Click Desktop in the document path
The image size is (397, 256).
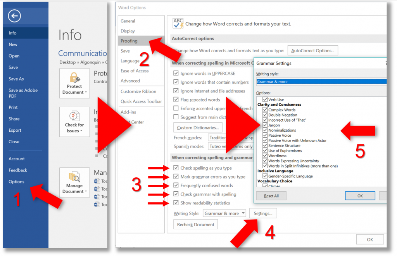(x=67, y=62)
